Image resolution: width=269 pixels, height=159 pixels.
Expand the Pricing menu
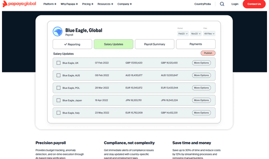click(88, 4)
